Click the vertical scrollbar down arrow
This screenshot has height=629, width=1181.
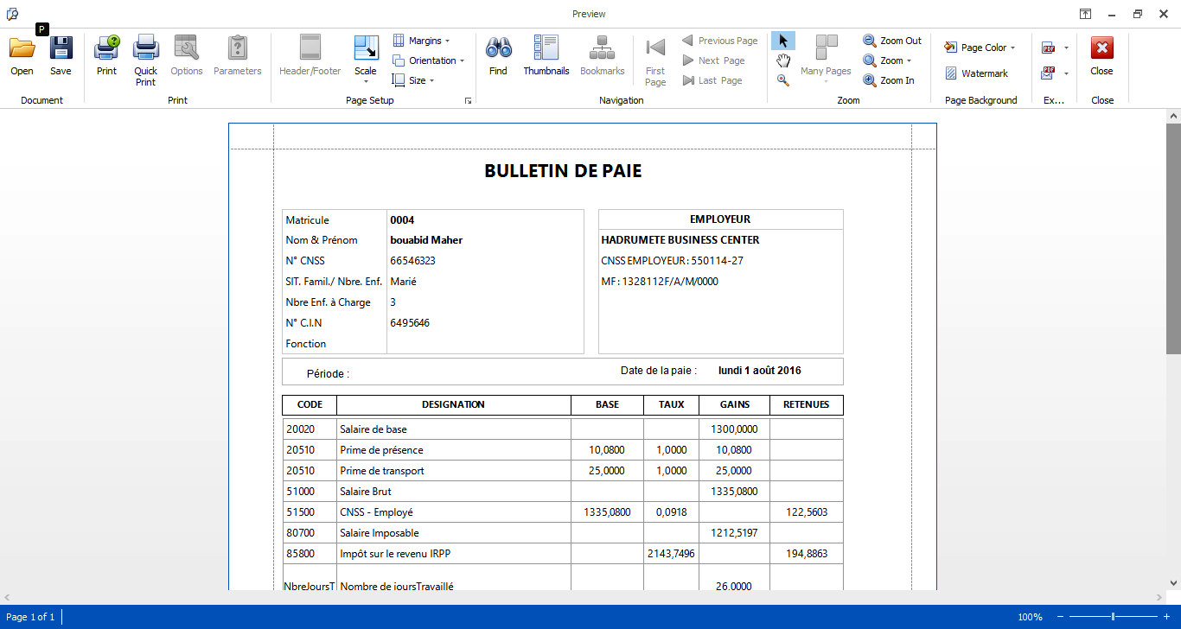[1173, 582]
